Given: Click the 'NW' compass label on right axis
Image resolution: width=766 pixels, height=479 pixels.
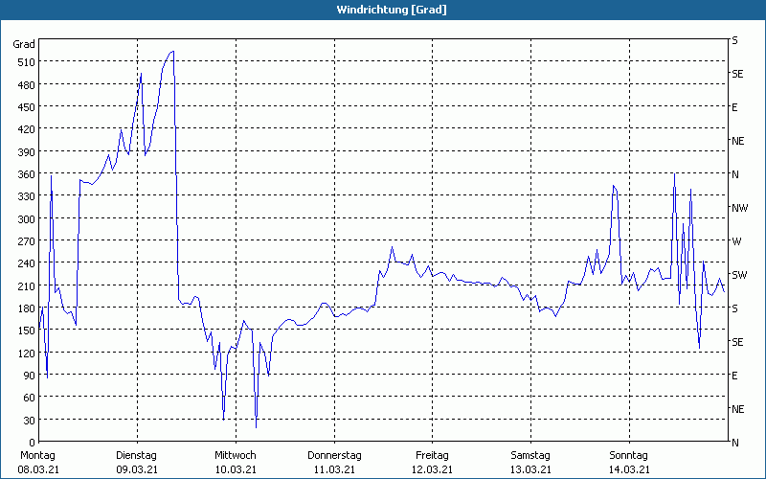Looking at the screenshot, I should (x=739, y=208).
